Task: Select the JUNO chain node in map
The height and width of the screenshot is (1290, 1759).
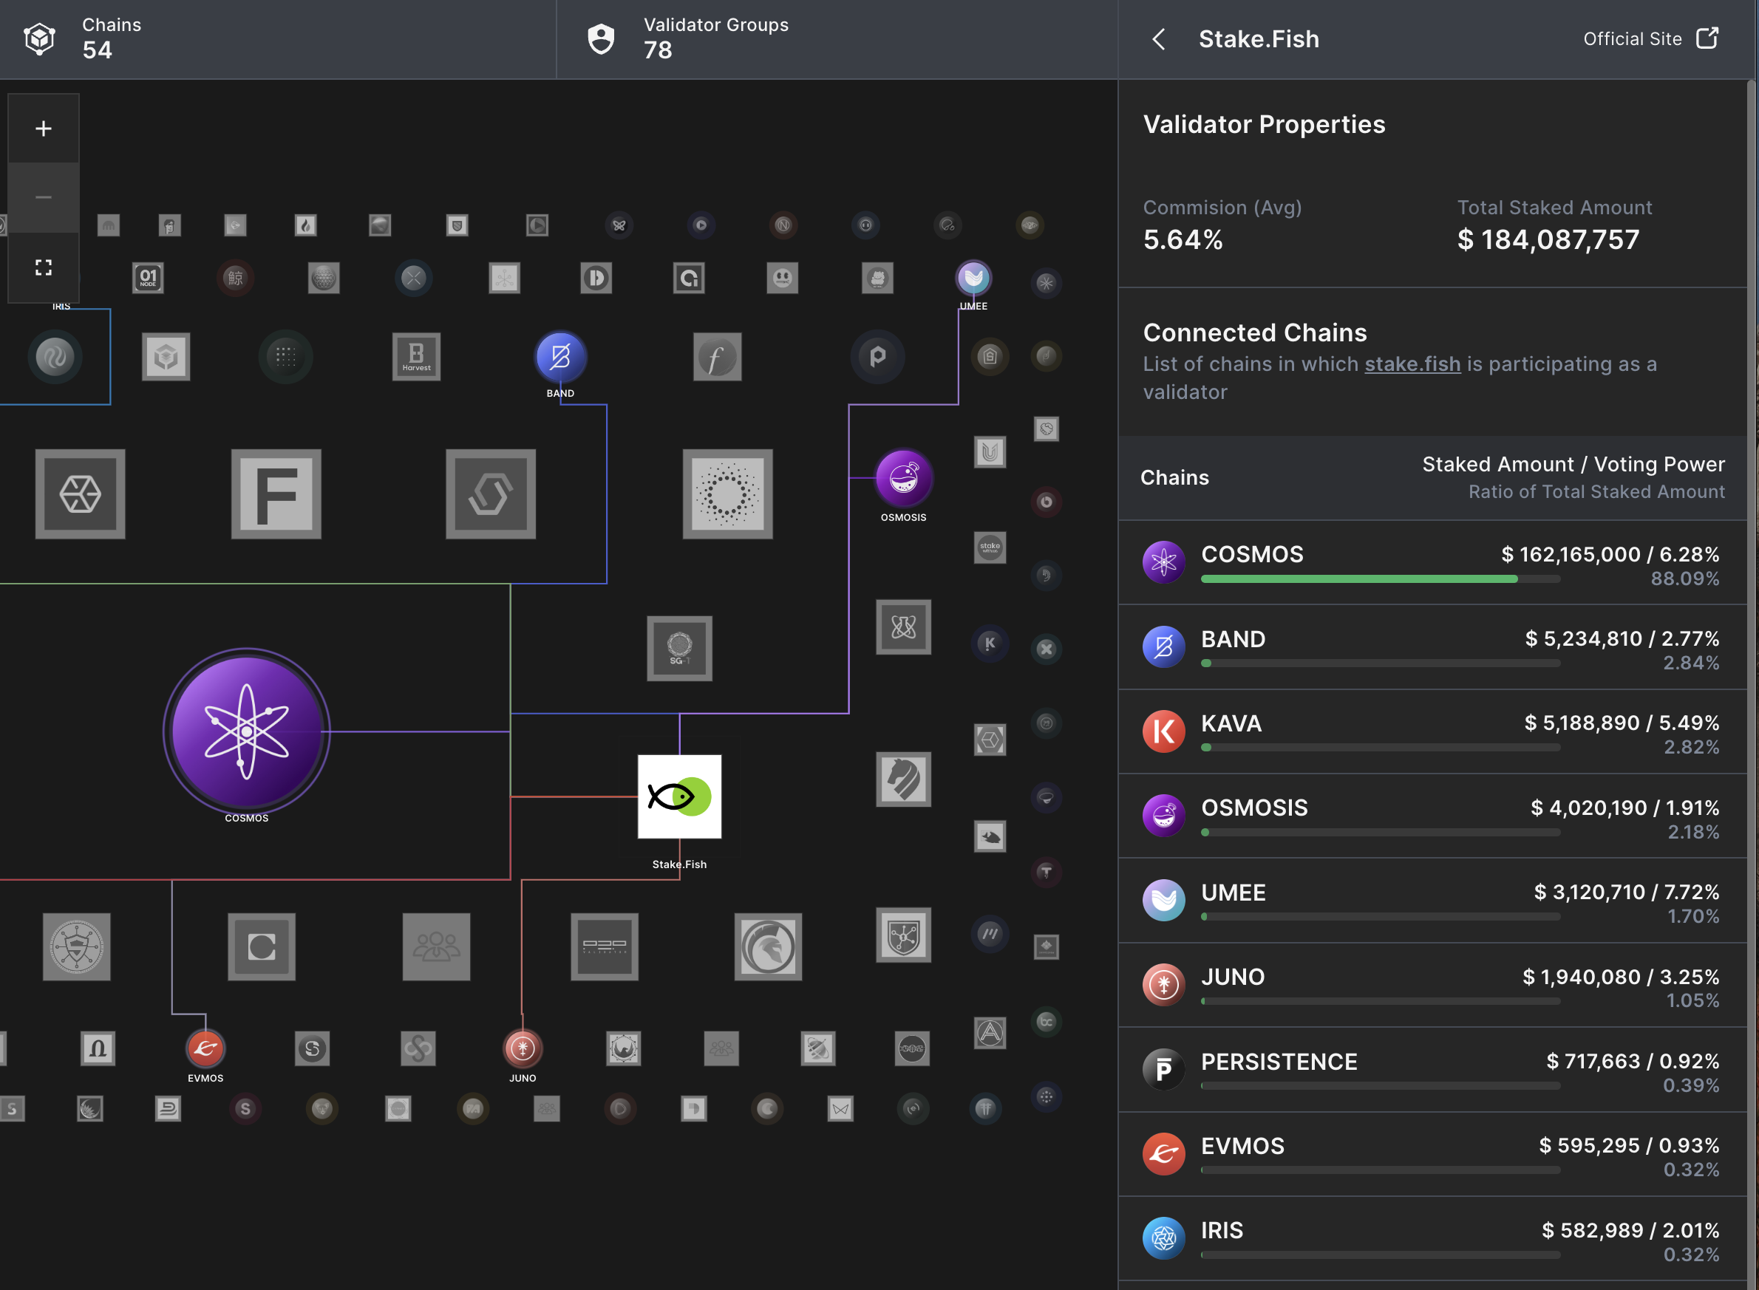Action: [523, 1048]
